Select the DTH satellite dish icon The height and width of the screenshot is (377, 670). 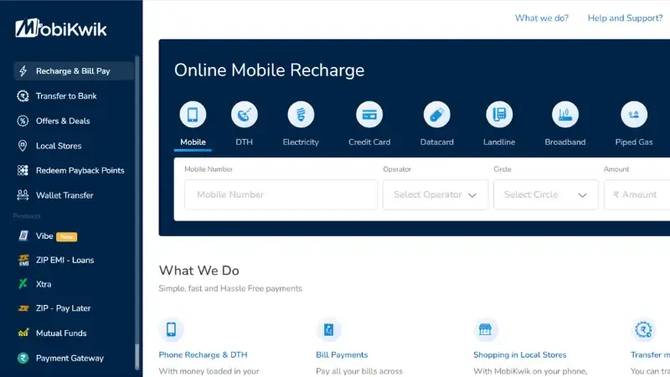244,115
